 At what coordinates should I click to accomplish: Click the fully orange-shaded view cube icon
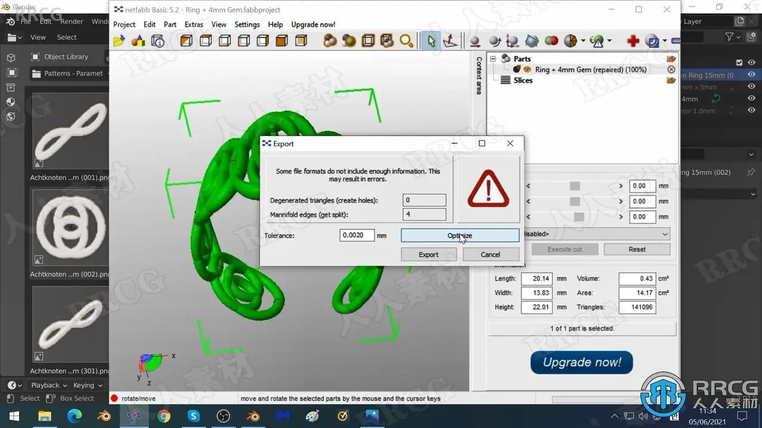[282, 41]
